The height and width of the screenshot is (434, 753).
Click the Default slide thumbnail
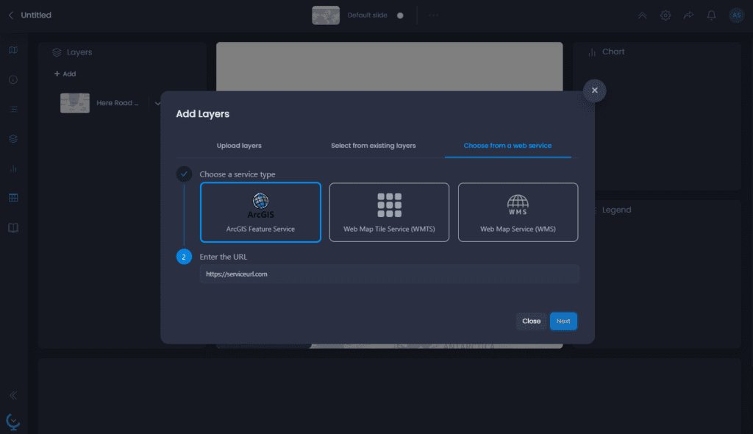coord(326,15)
